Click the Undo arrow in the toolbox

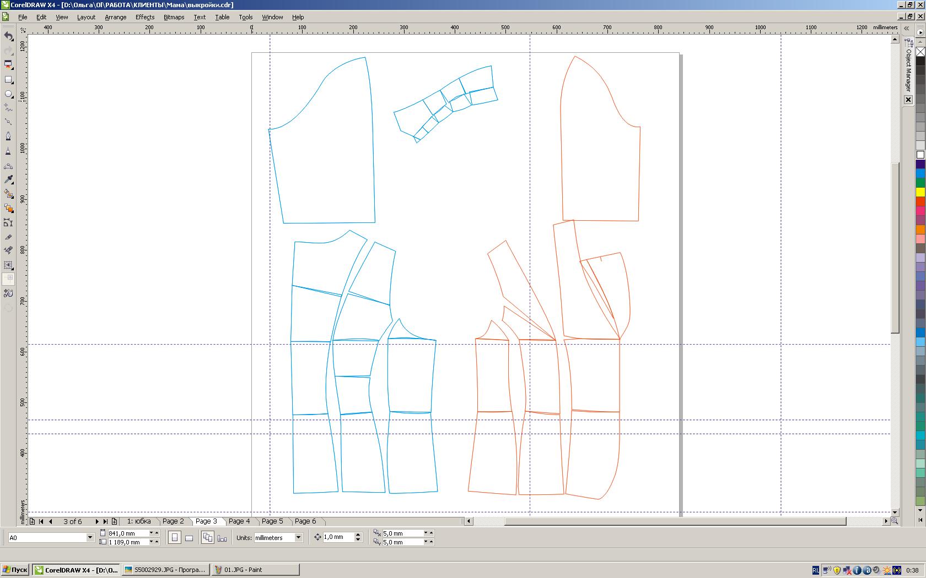click(8, 36)
